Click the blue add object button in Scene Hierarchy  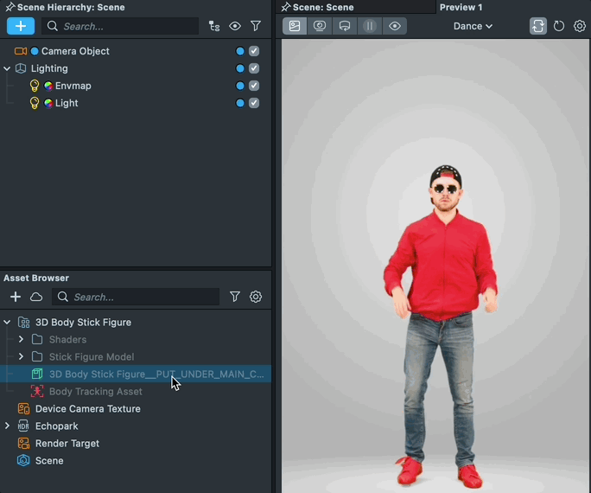pyautogui.click(x=21, y=26)
